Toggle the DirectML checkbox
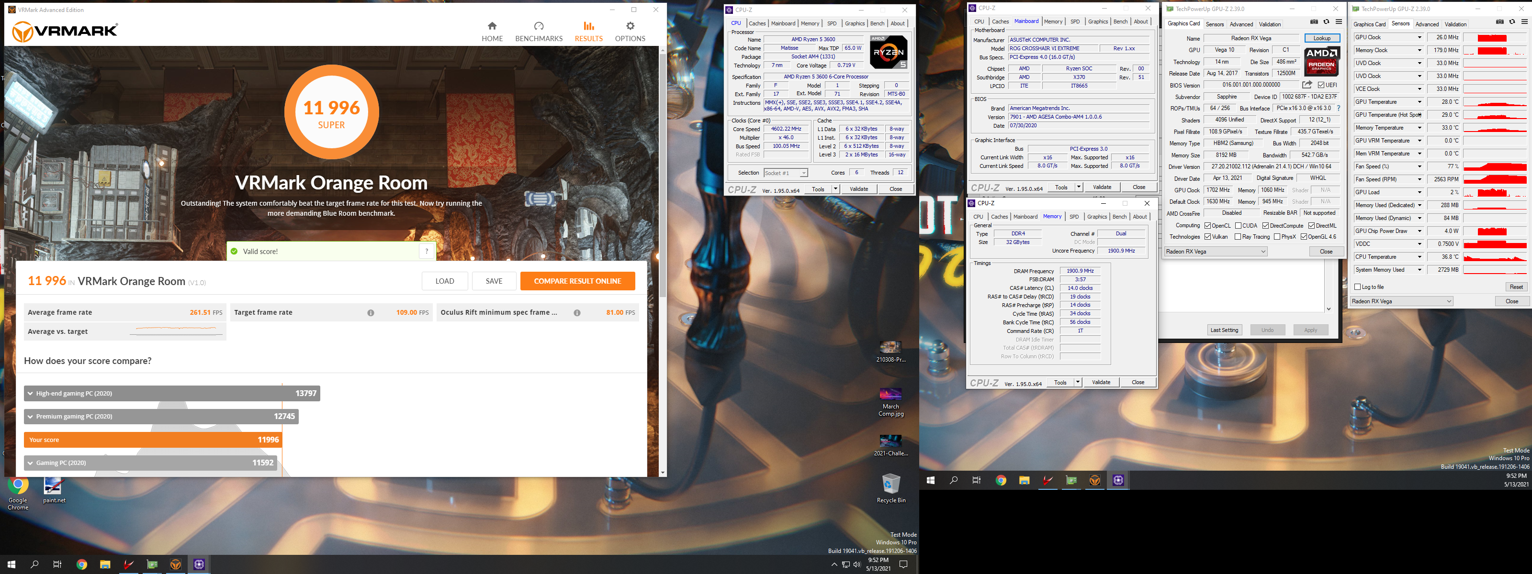The height and width of the screenshot is (574, 1532). pyautogui.click(x=1311, y=226)
